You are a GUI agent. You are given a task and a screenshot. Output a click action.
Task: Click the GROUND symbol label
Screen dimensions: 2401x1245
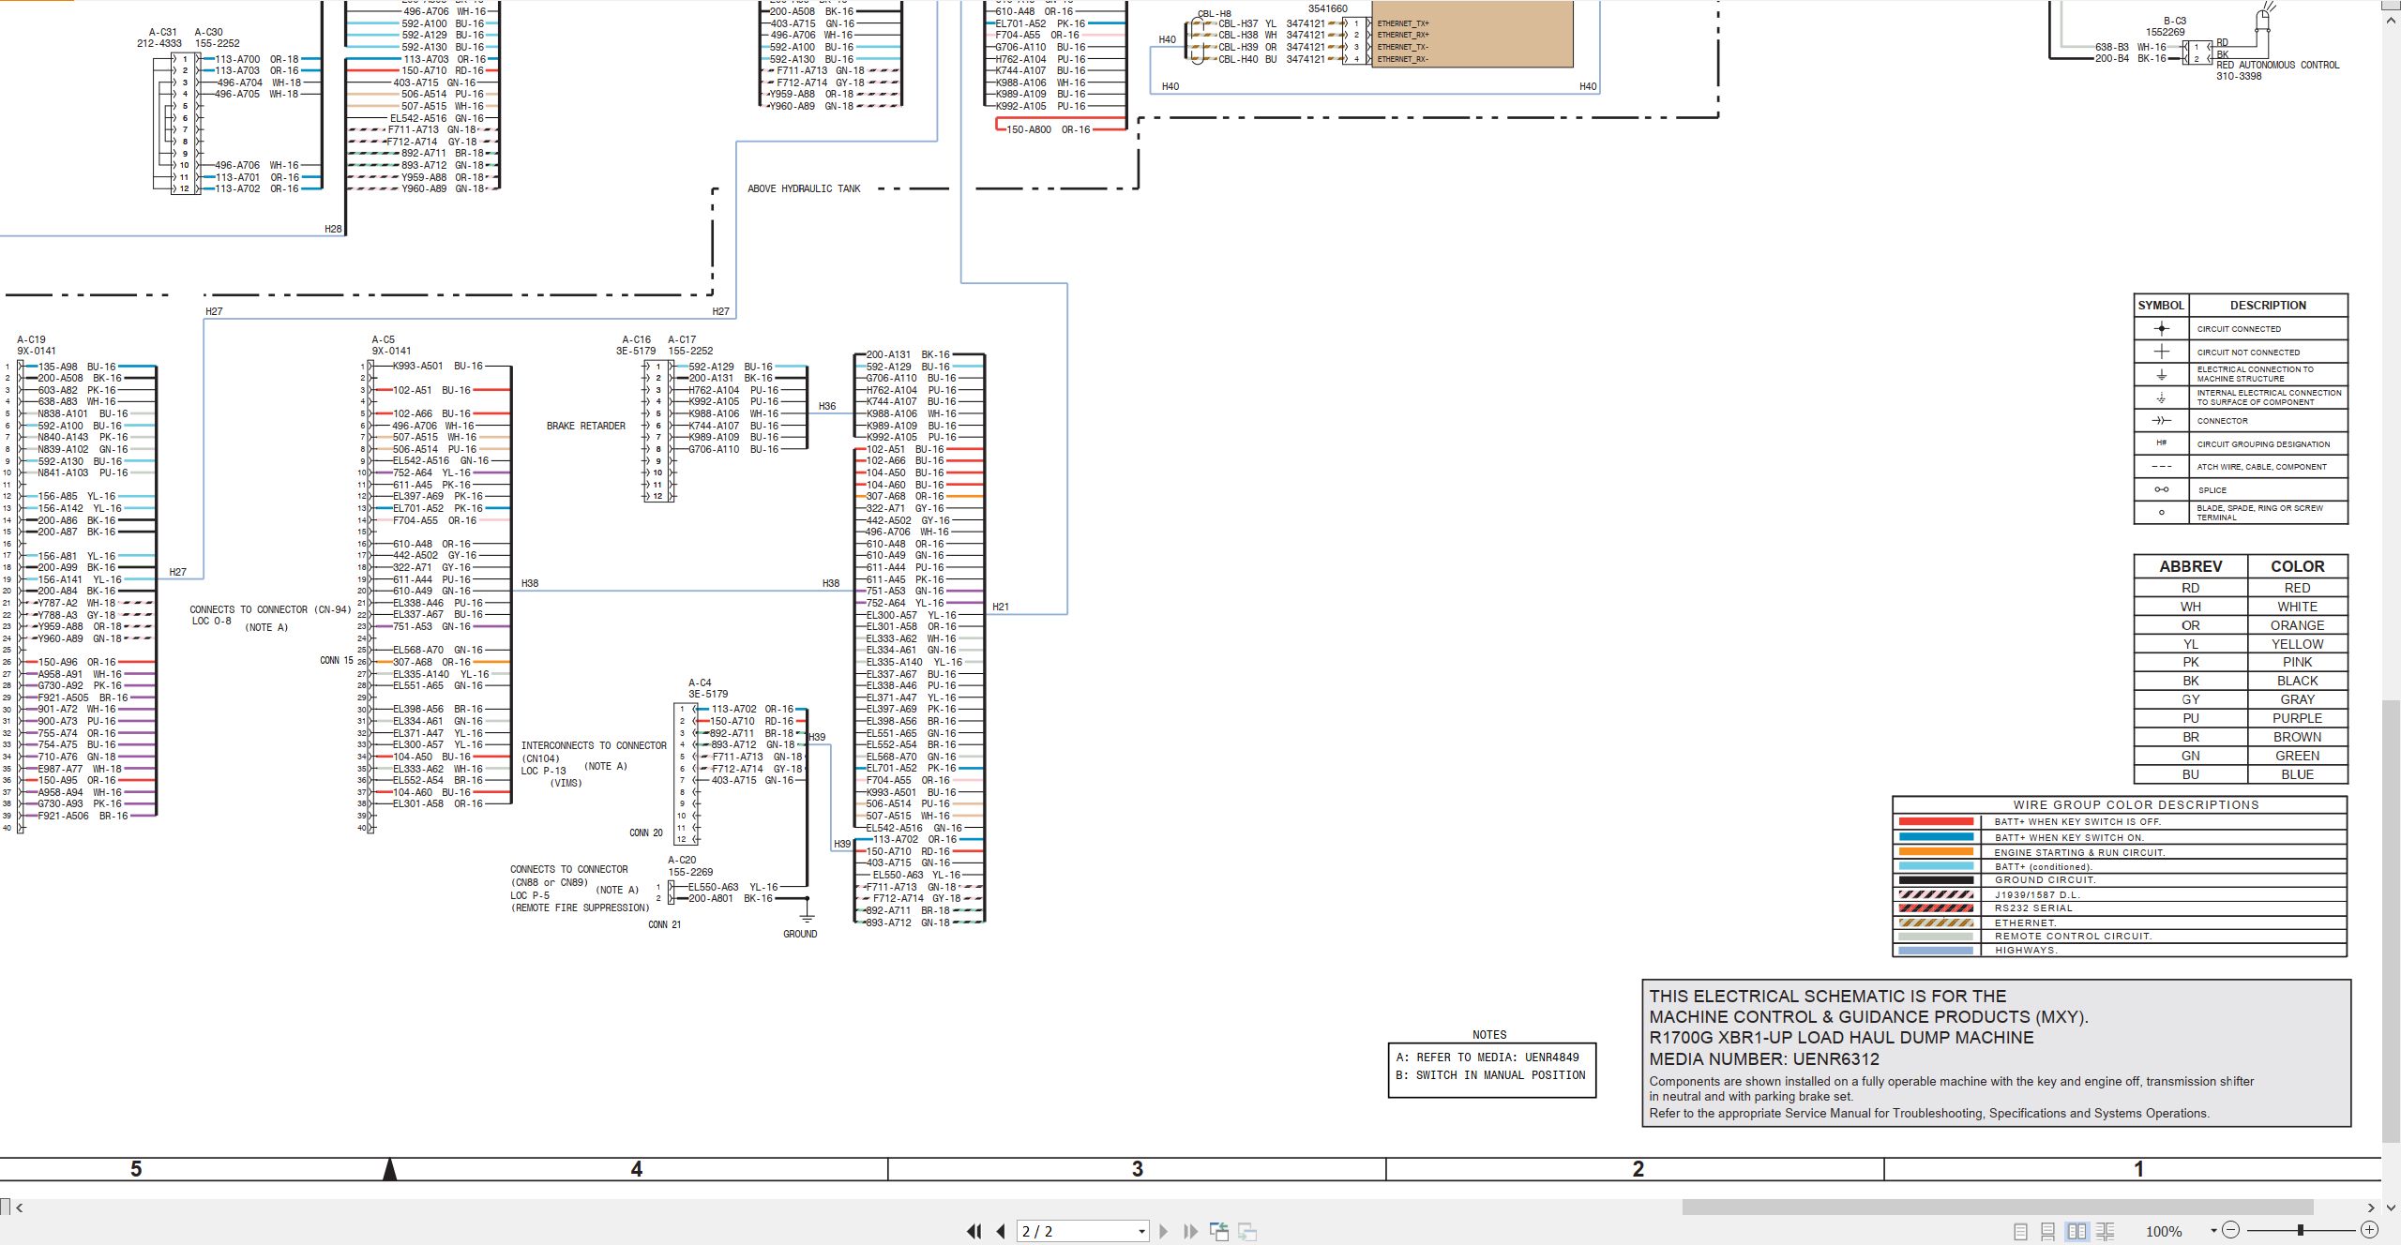(800, 934)
